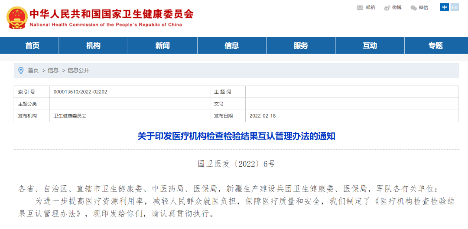The height and width of the screenshot is (229, 468).
Task: Go to 信息公开 in the breadcrumb
Action: [x=78, y=70]
